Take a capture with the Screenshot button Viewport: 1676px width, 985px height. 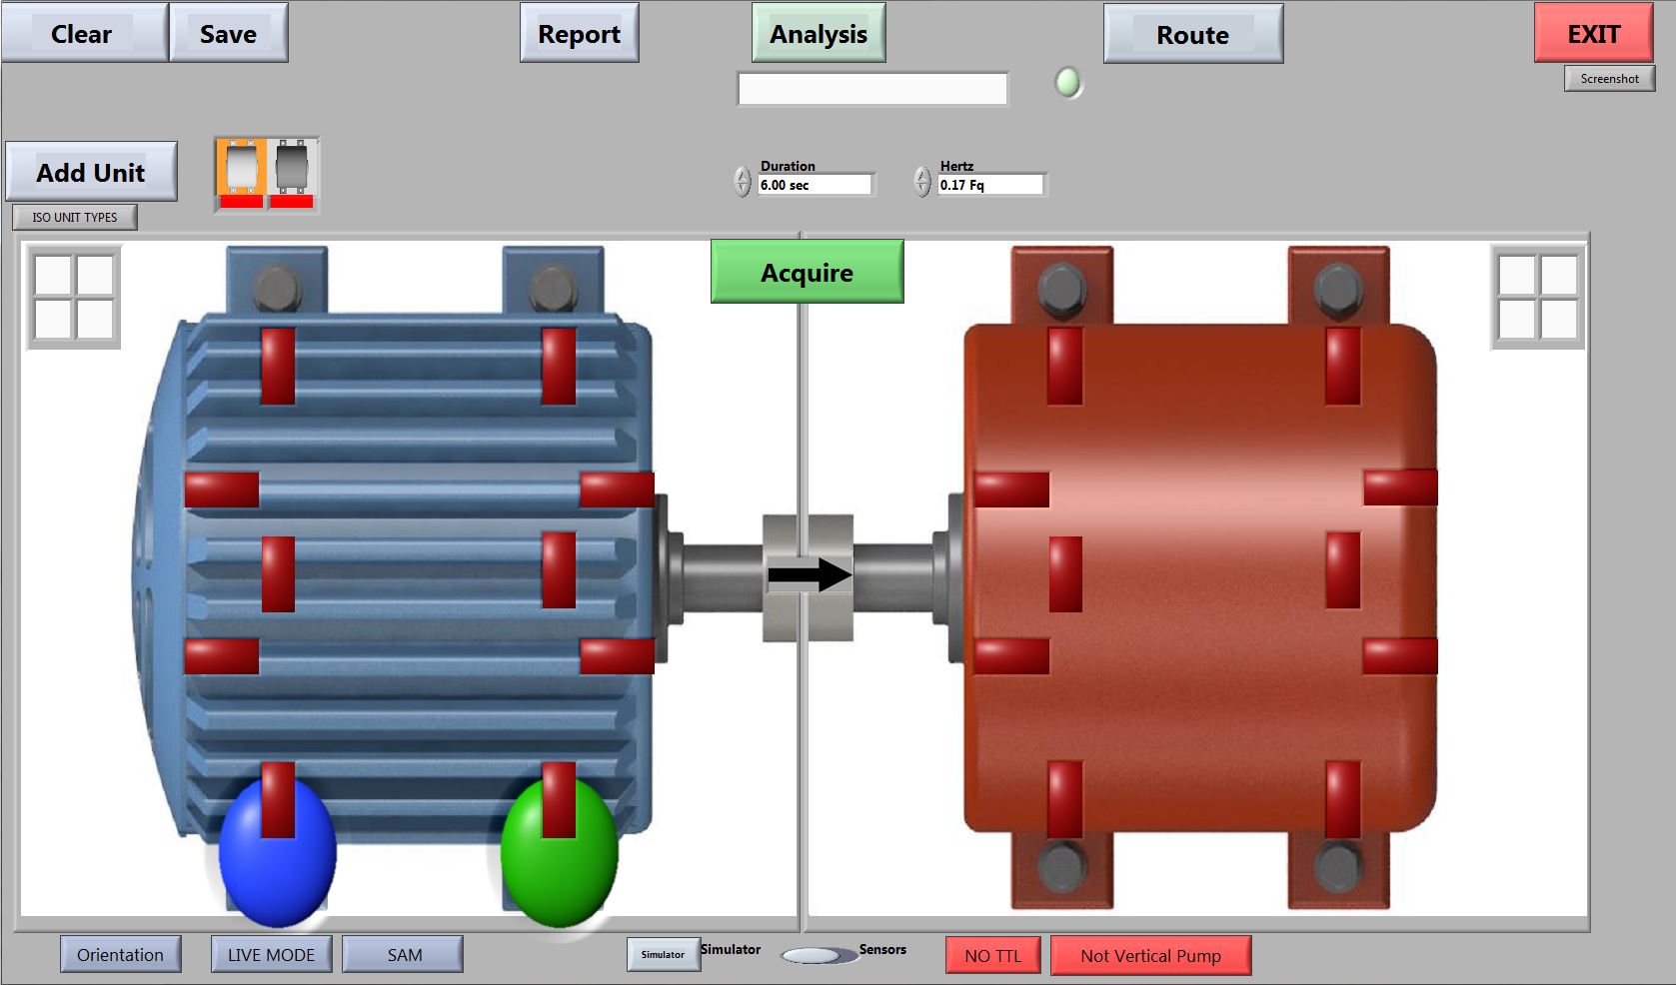[x=1609, y=78]
